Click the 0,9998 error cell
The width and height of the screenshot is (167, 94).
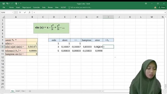coord(97,51)
